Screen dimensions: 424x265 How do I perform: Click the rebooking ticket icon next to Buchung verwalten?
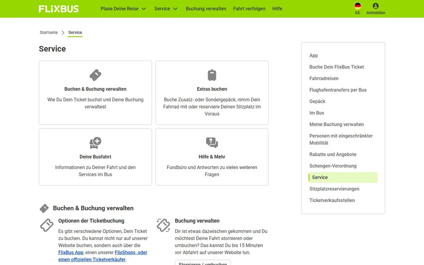(163, 225)
